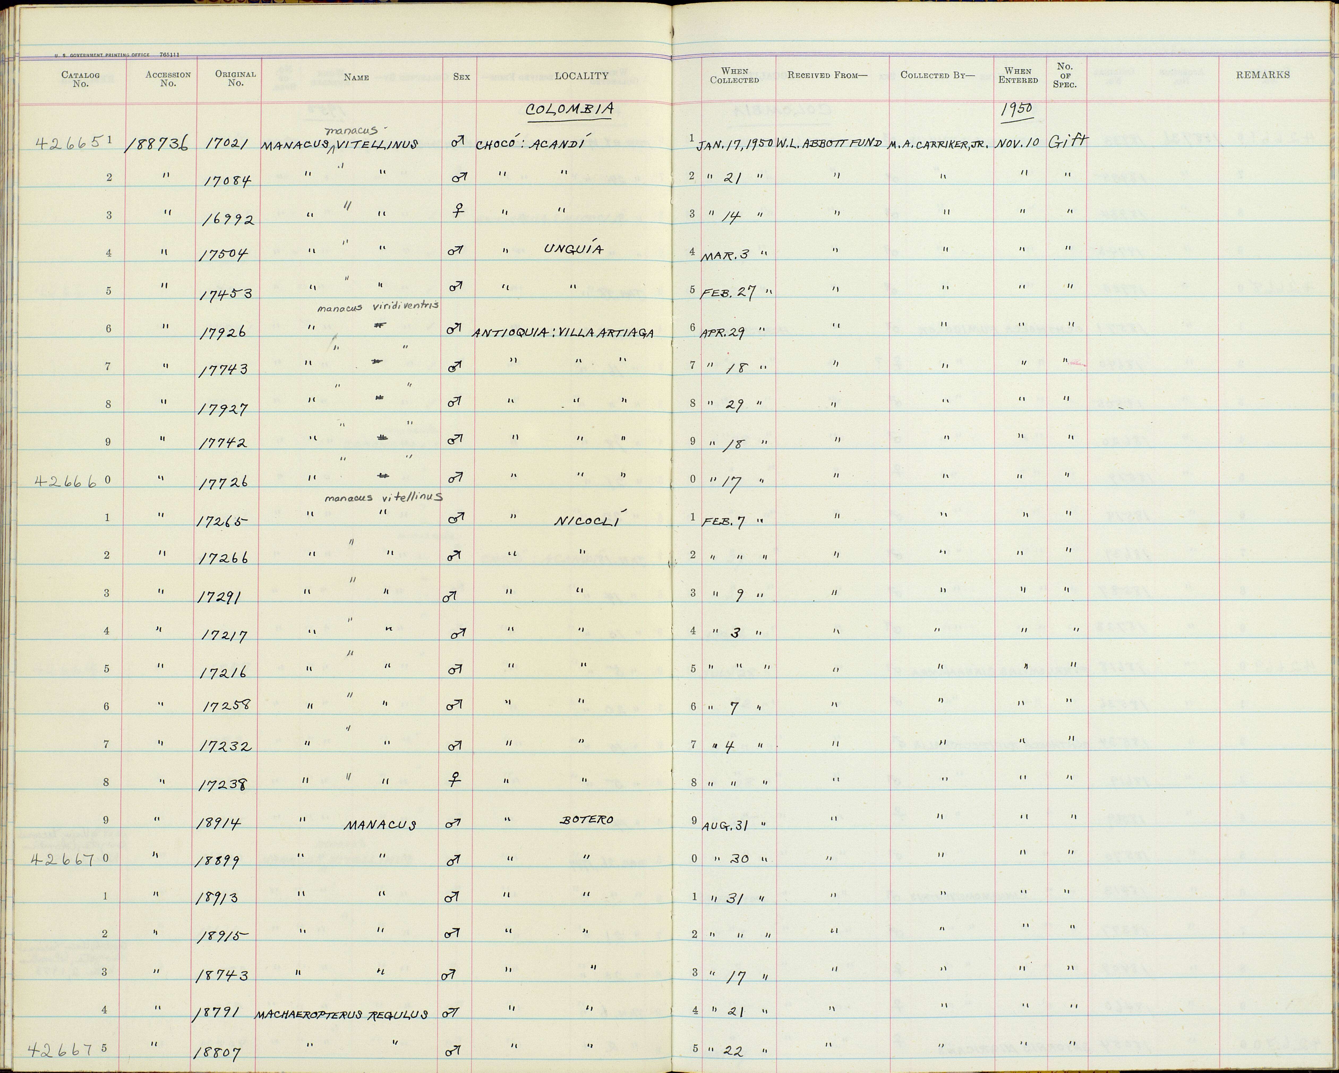Click original number '16992'
The height and width of the screenshot is (1073, 1339).
pyautogui.click(x=229, y=219)
